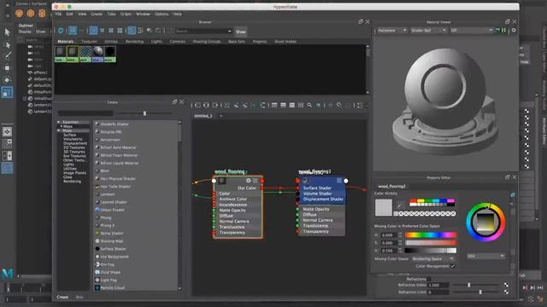Click Phong in the Create shader list
This screenshot has width=547, height=307.
pyautogui.click(x=106, y=217)
